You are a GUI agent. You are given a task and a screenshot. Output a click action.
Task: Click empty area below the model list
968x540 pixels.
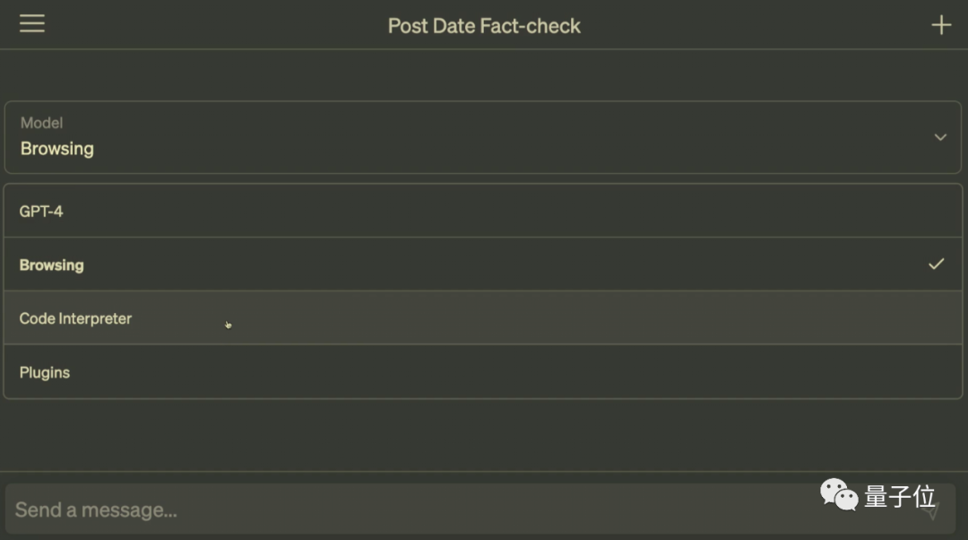click(x=483, y=434)
